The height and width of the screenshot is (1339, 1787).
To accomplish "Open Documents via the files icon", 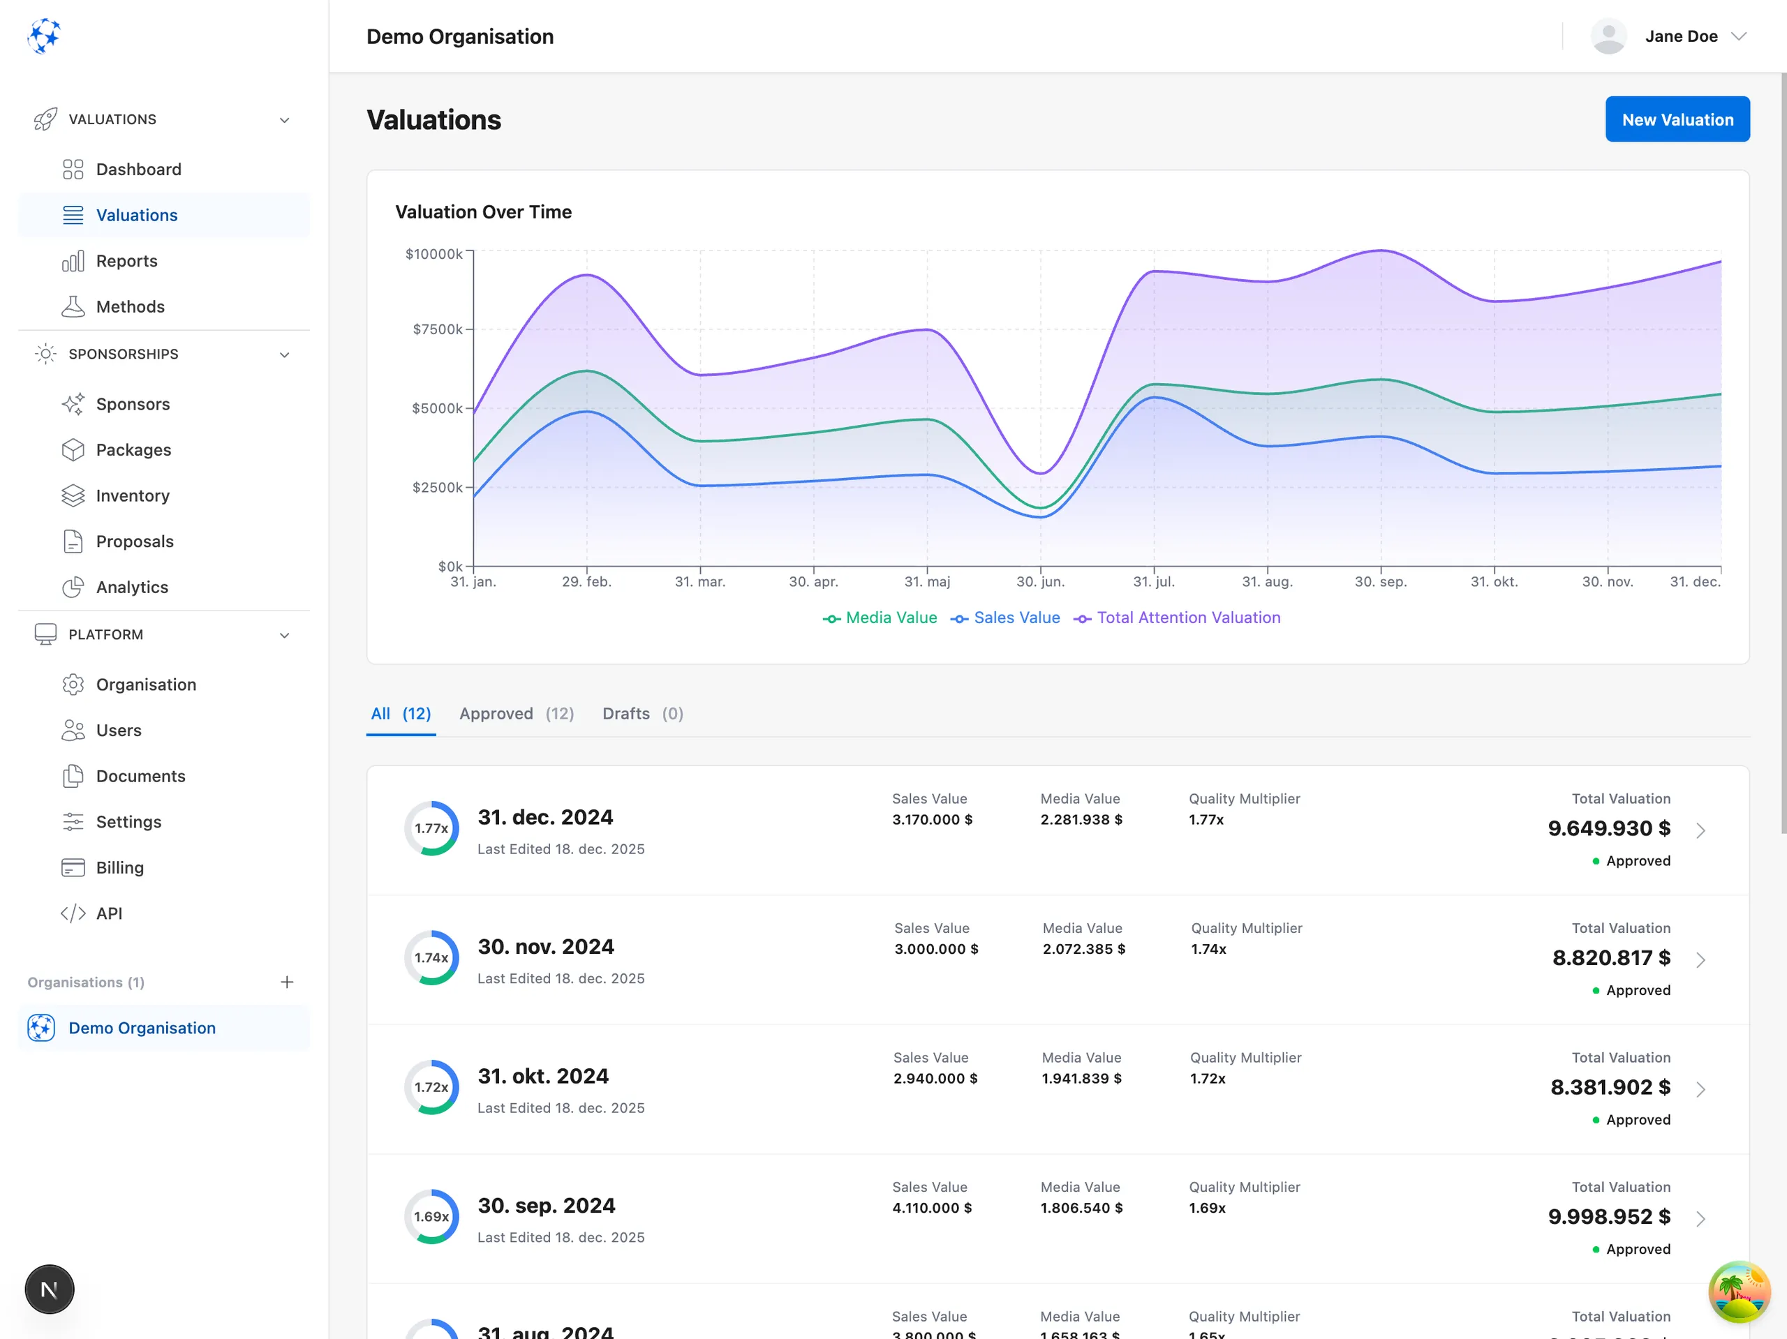I will 73,775.
